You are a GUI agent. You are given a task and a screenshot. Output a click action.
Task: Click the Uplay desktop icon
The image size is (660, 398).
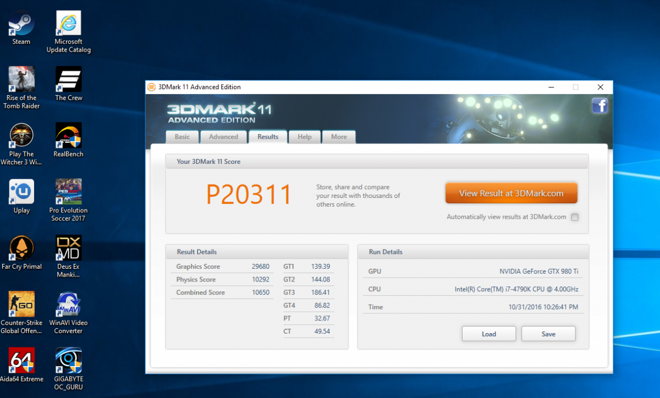pos(21,196)
